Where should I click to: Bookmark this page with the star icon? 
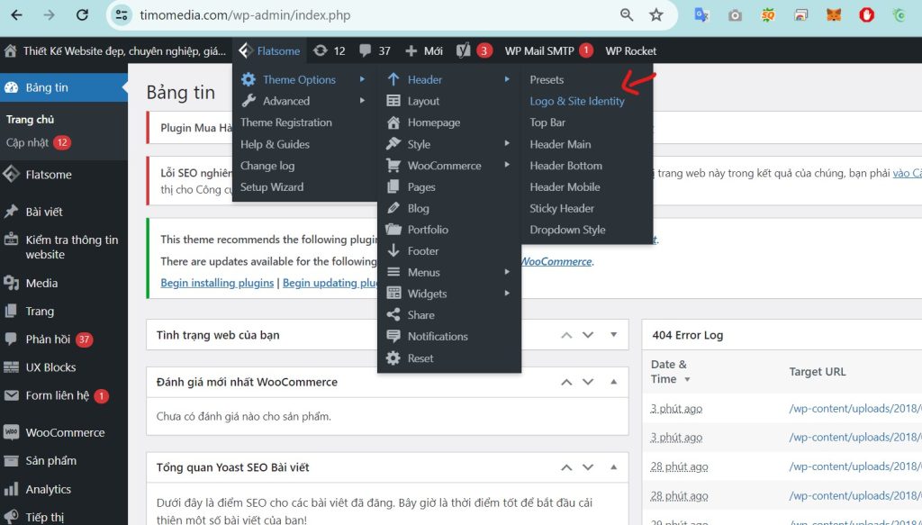(656, 14)
